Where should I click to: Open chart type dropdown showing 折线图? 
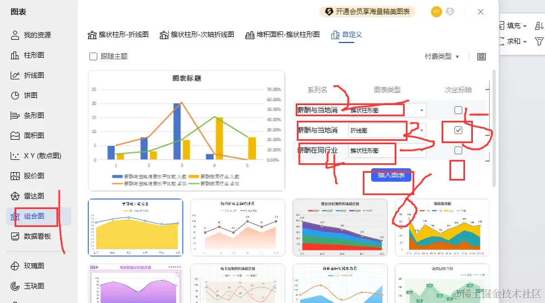pos(387,130)
